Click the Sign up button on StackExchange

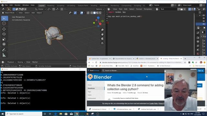201,71
